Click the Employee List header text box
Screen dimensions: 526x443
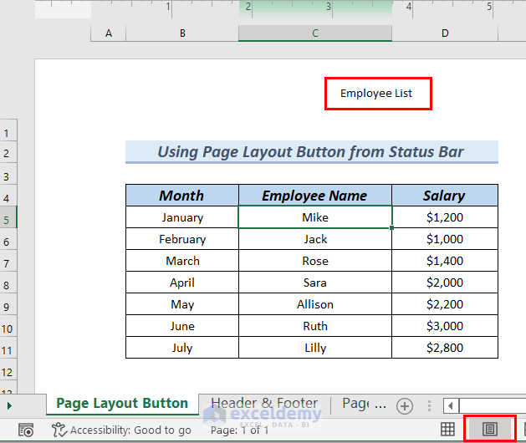376,94
